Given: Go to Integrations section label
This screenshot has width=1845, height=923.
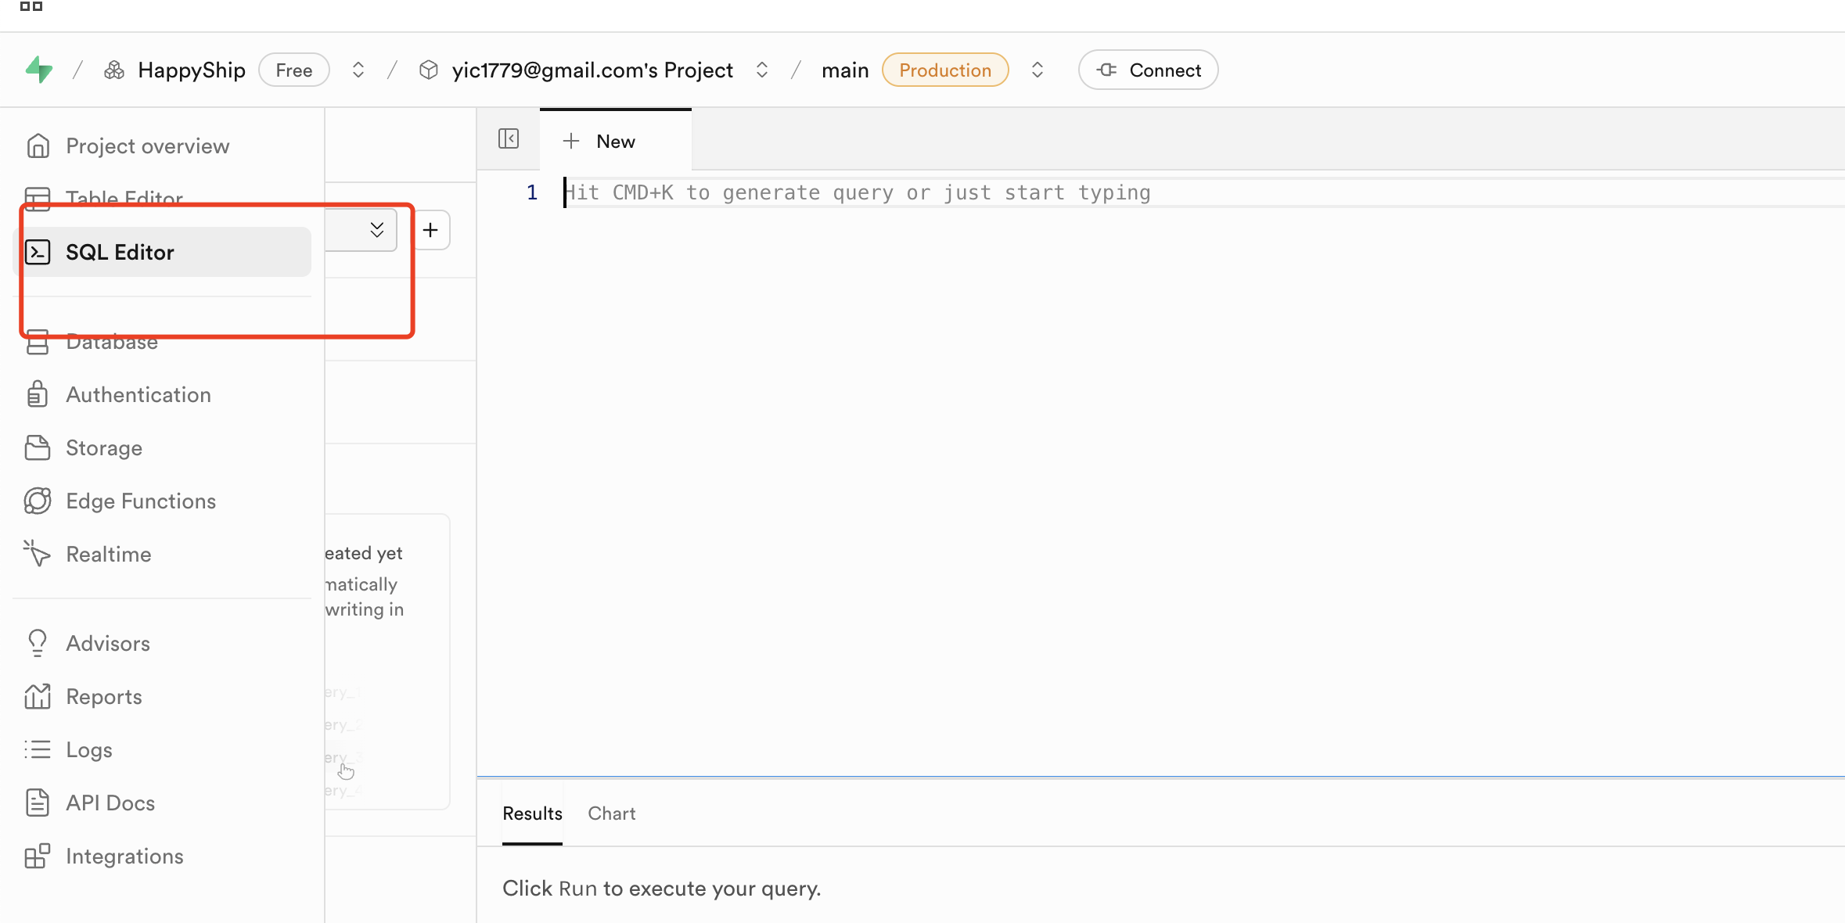Looking at the screenshot, I should pyautogui.click(x=124, y=856).
